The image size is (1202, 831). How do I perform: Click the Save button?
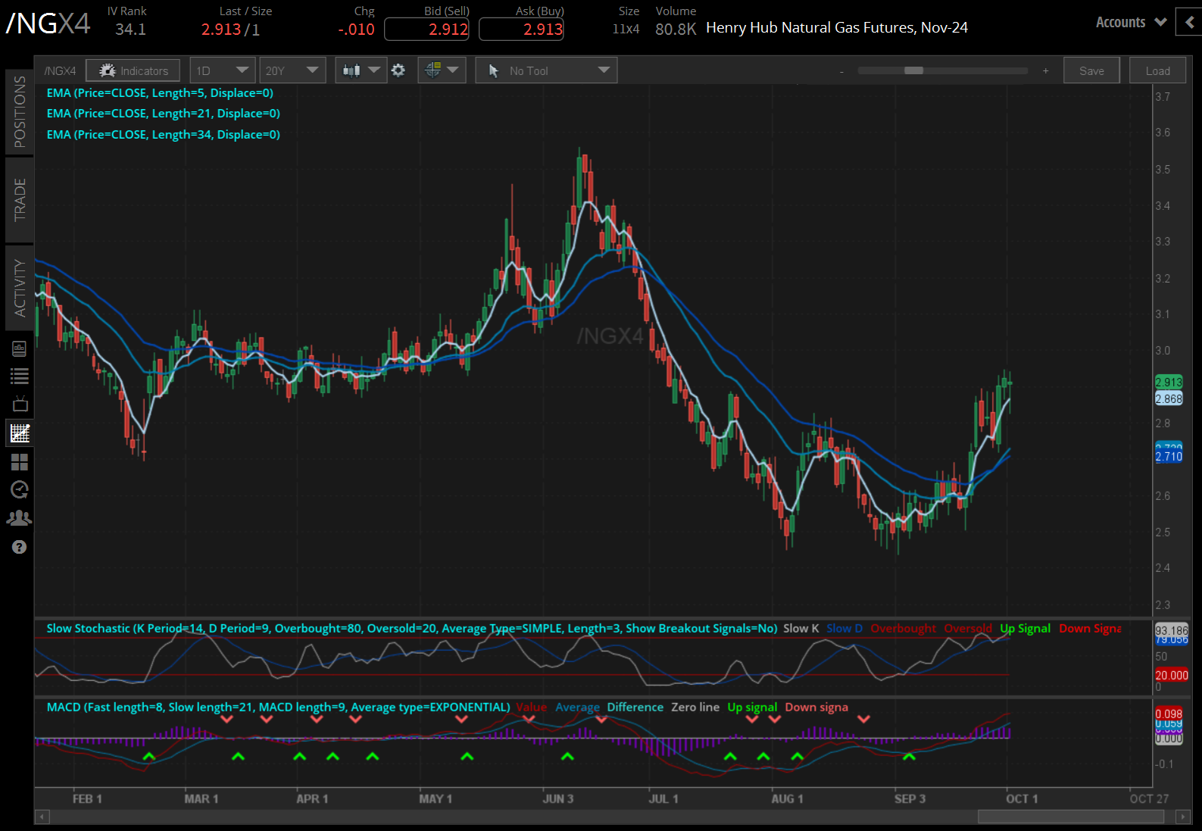[x=1091, y=70]
